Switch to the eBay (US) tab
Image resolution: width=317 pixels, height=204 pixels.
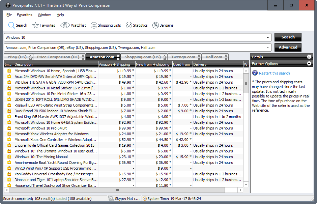tap(17, 57)
